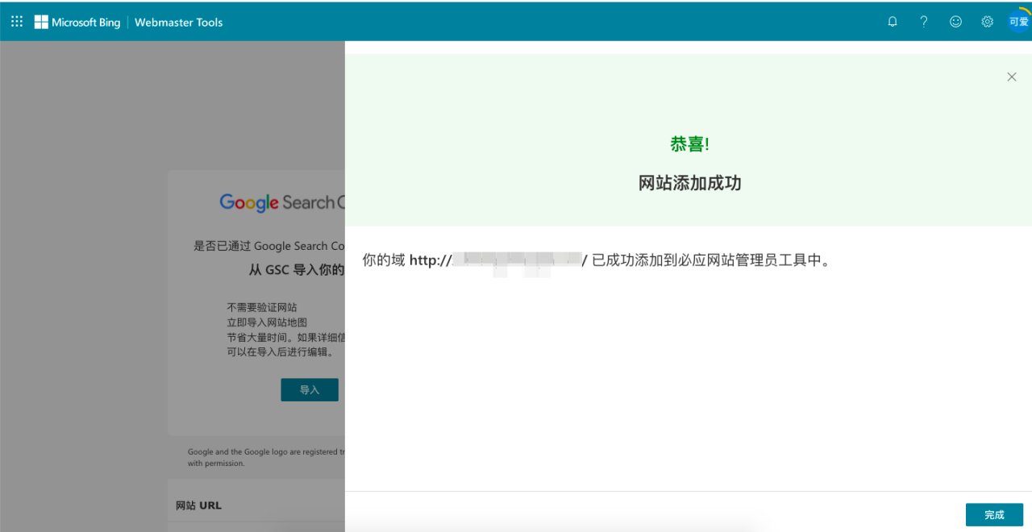
Task: Click the 完成 button
Action: (994, 515)
